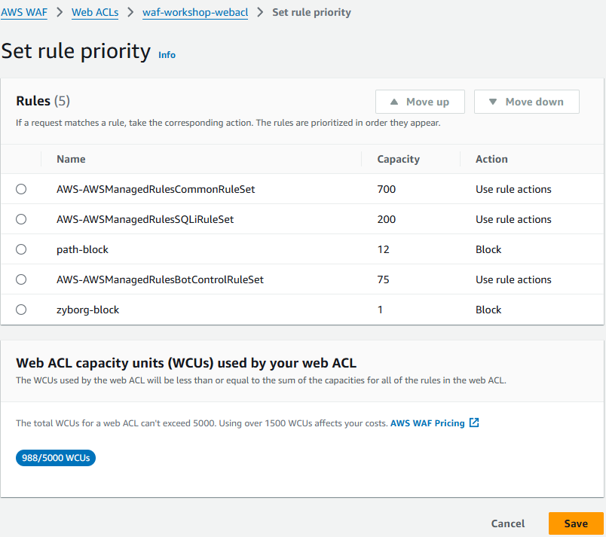The image size is (606, 537).
Task: Open the AWS WAF Pricing link
Action: coord(427,423)
